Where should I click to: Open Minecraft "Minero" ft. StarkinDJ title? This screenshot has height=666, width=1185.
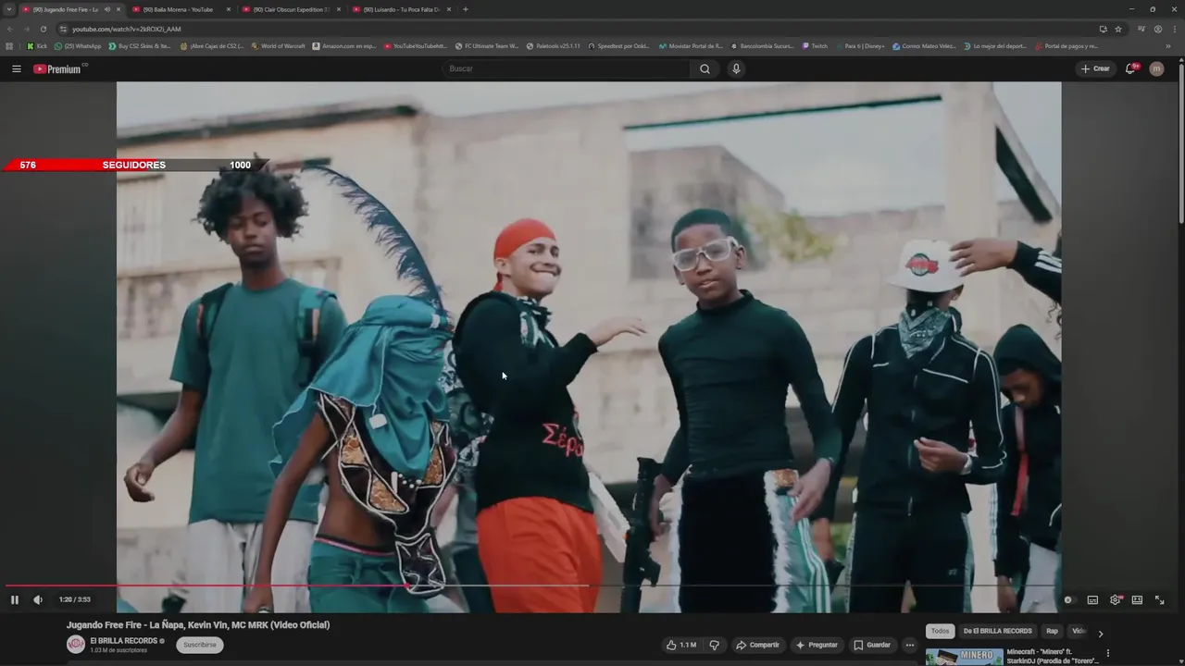pos(1054,656)
